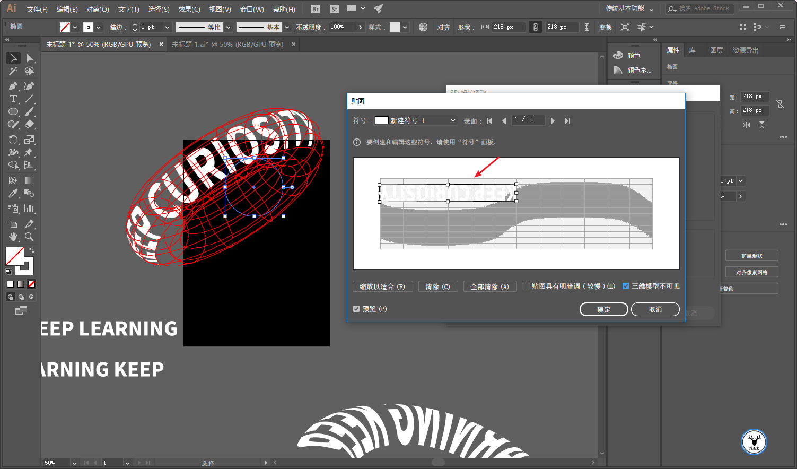Open the 样式 graphic style dropdown

405,27
